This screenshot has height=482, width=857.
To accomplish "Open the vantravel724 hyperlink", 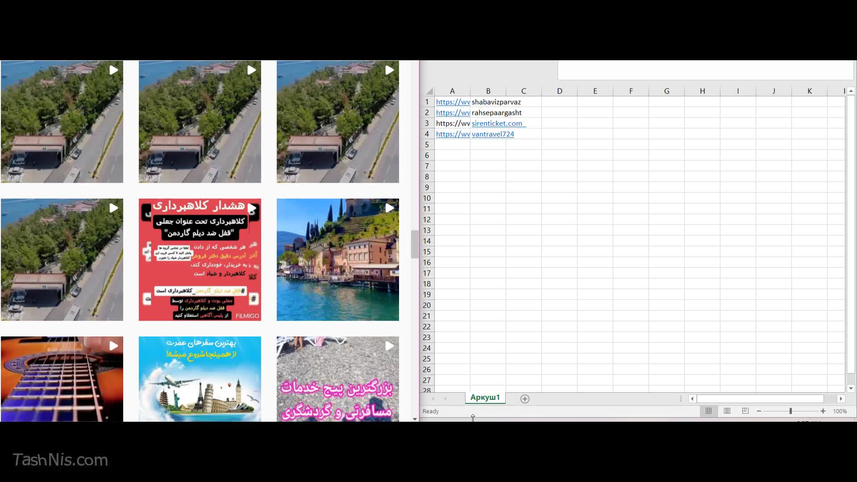I will point(493,134).
